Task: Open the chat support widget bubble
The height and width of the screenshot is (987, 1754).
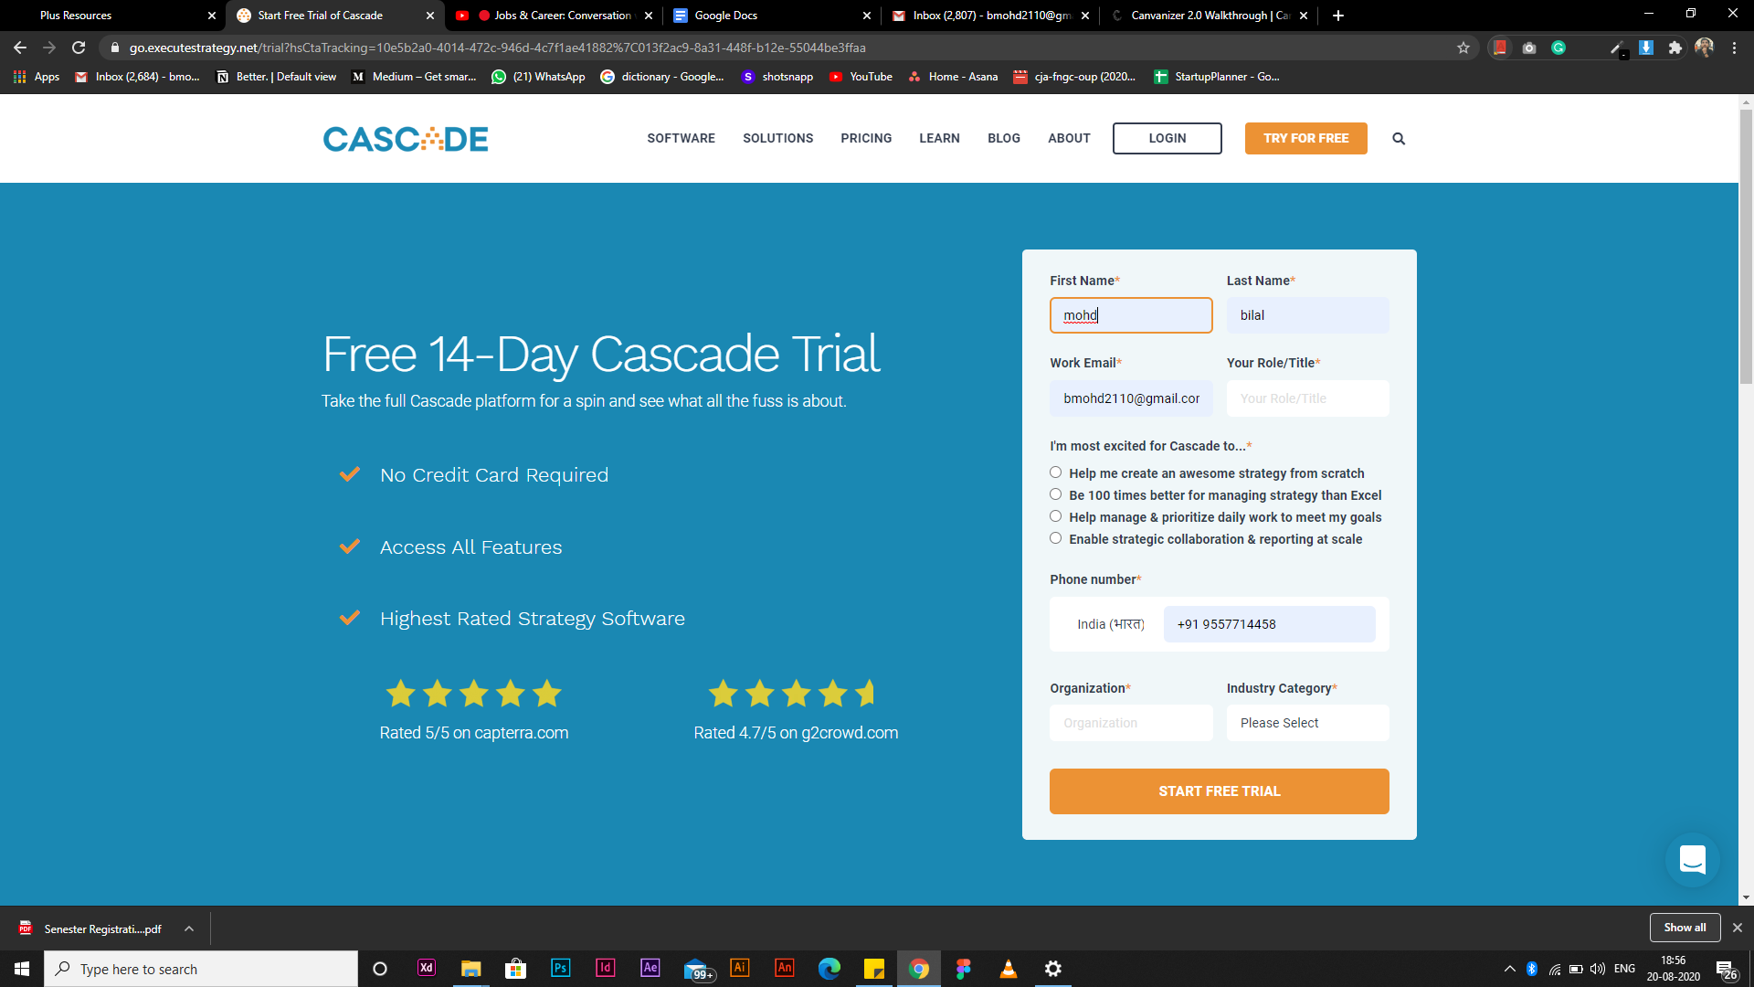Action: point(1693,859)
